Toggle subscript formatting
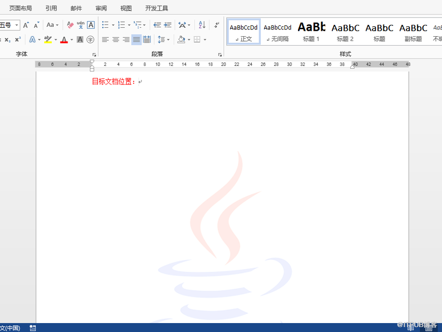Screen dimensions: 442x332 (x=7, y=40)
